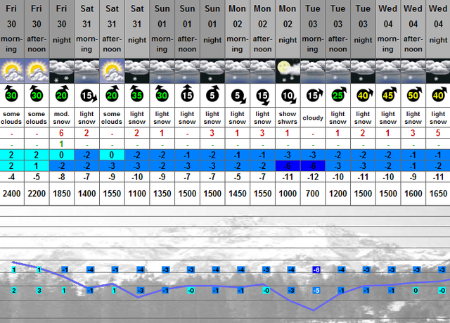Viewport: 450px width, 323px height.
Task: Click the green rain value 1
Action: 61,144
